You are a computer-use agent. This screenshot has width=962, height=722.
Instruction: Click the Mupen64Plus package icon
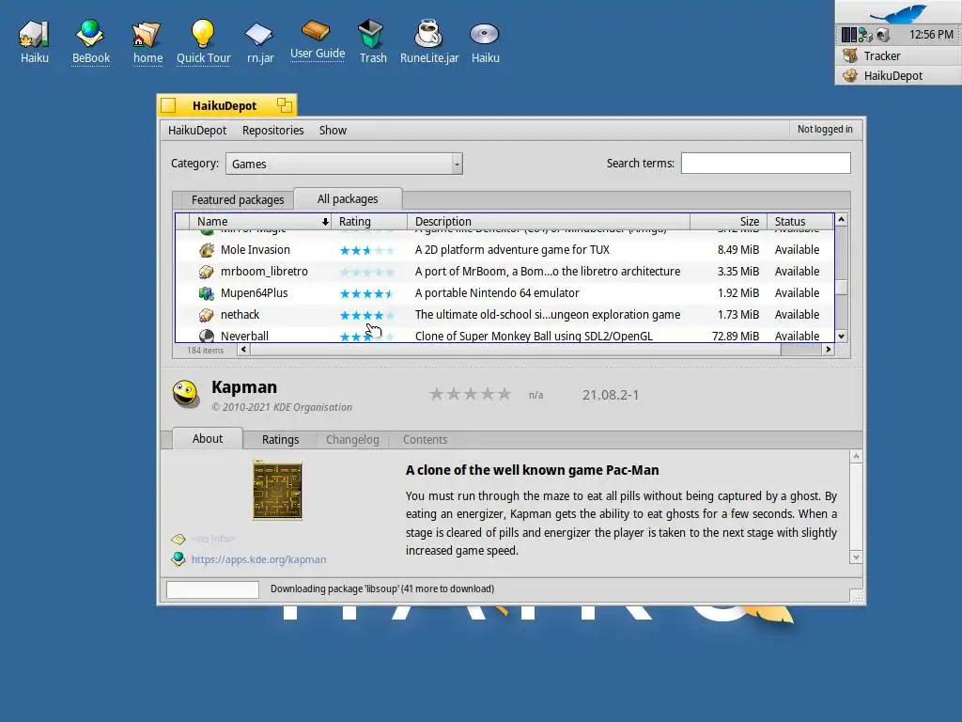click(x=207, y=293)
